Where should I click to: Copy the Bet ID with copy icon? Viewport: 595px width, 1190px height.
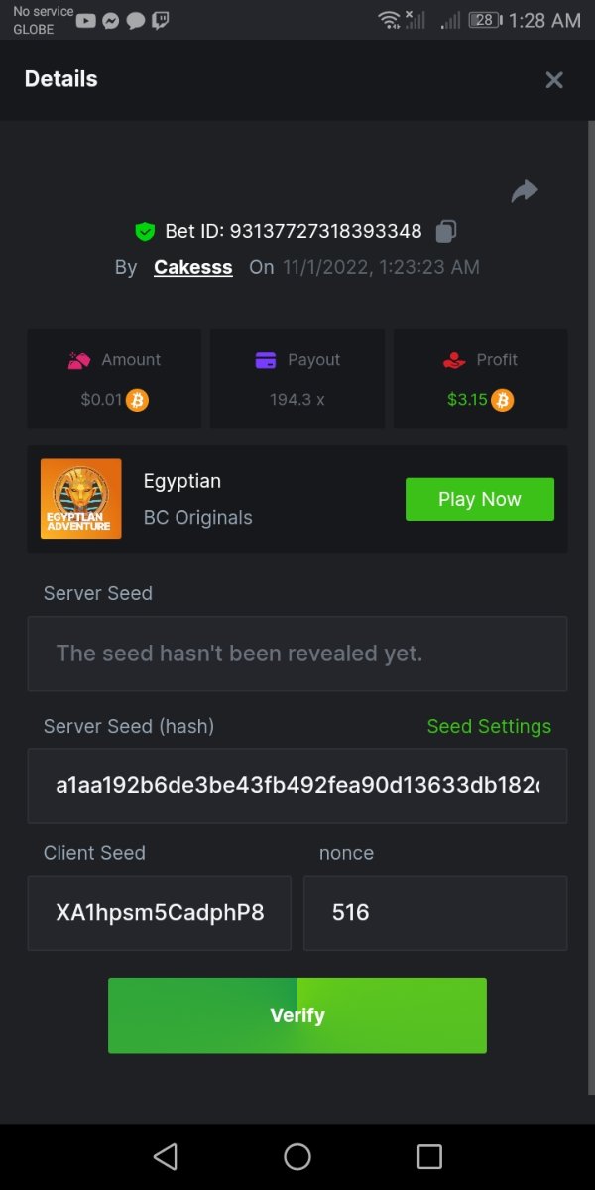pos(446,231)
